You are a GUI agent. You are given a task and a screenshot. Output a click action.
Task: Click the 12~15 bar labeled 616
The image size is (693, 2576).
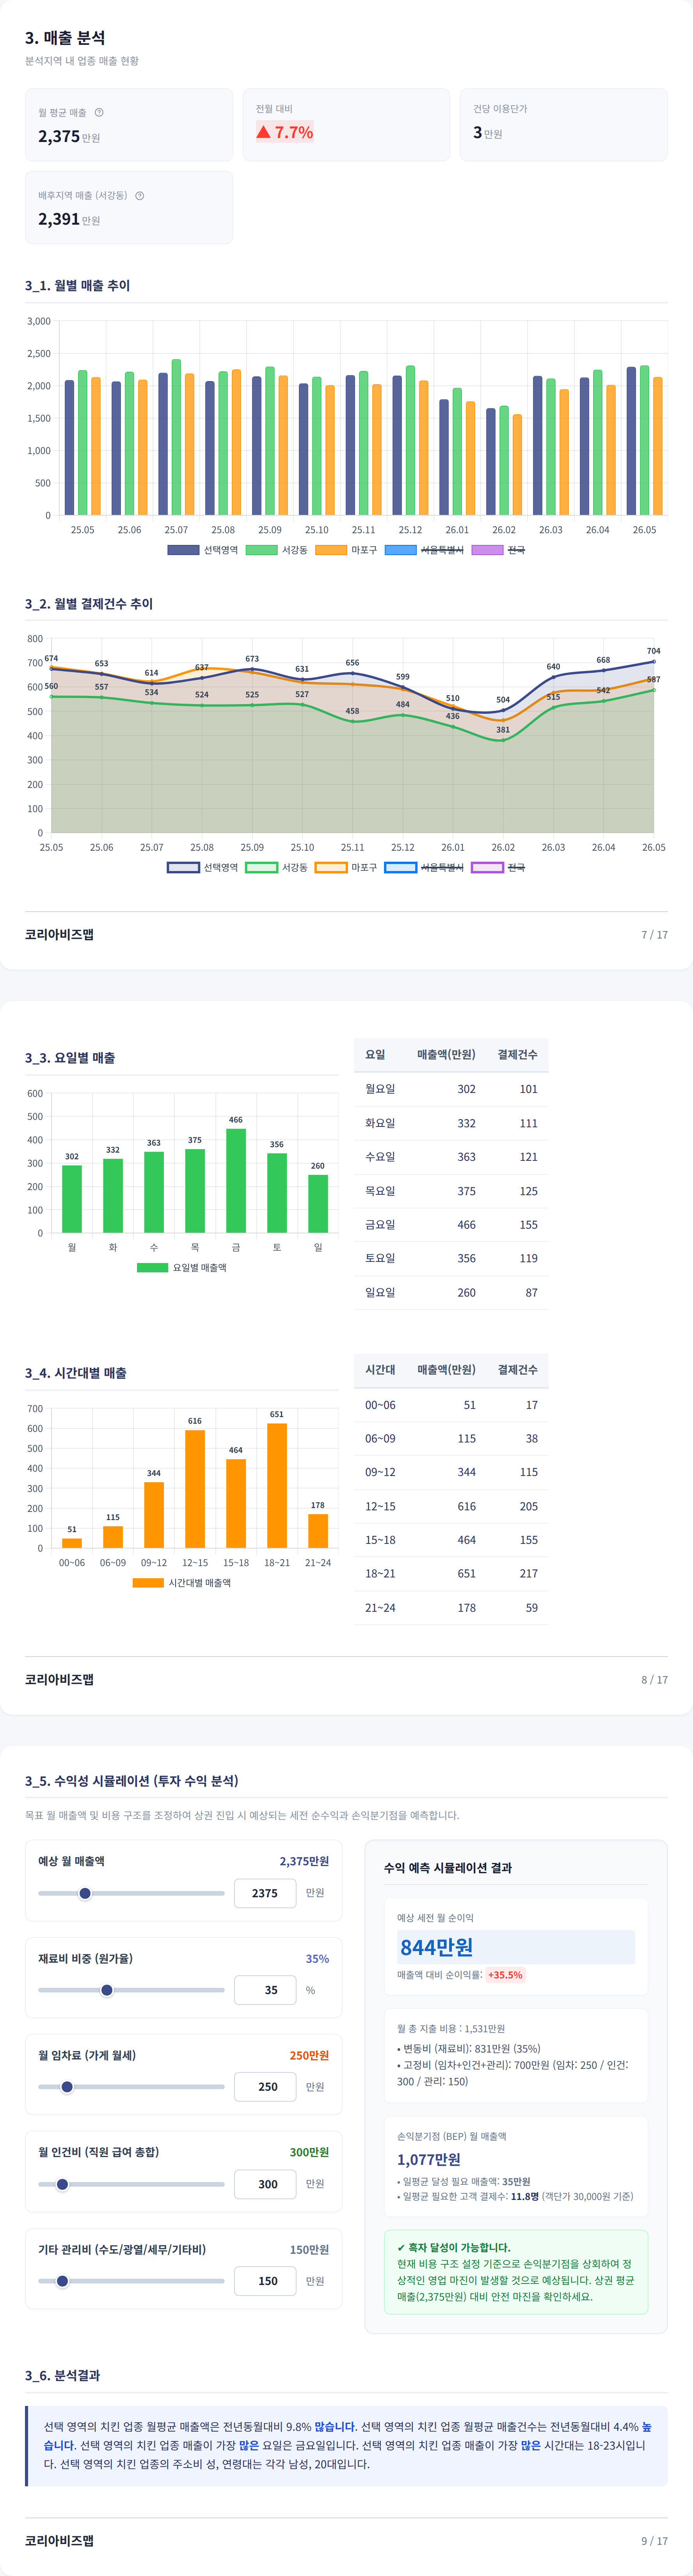point(195,1489)
